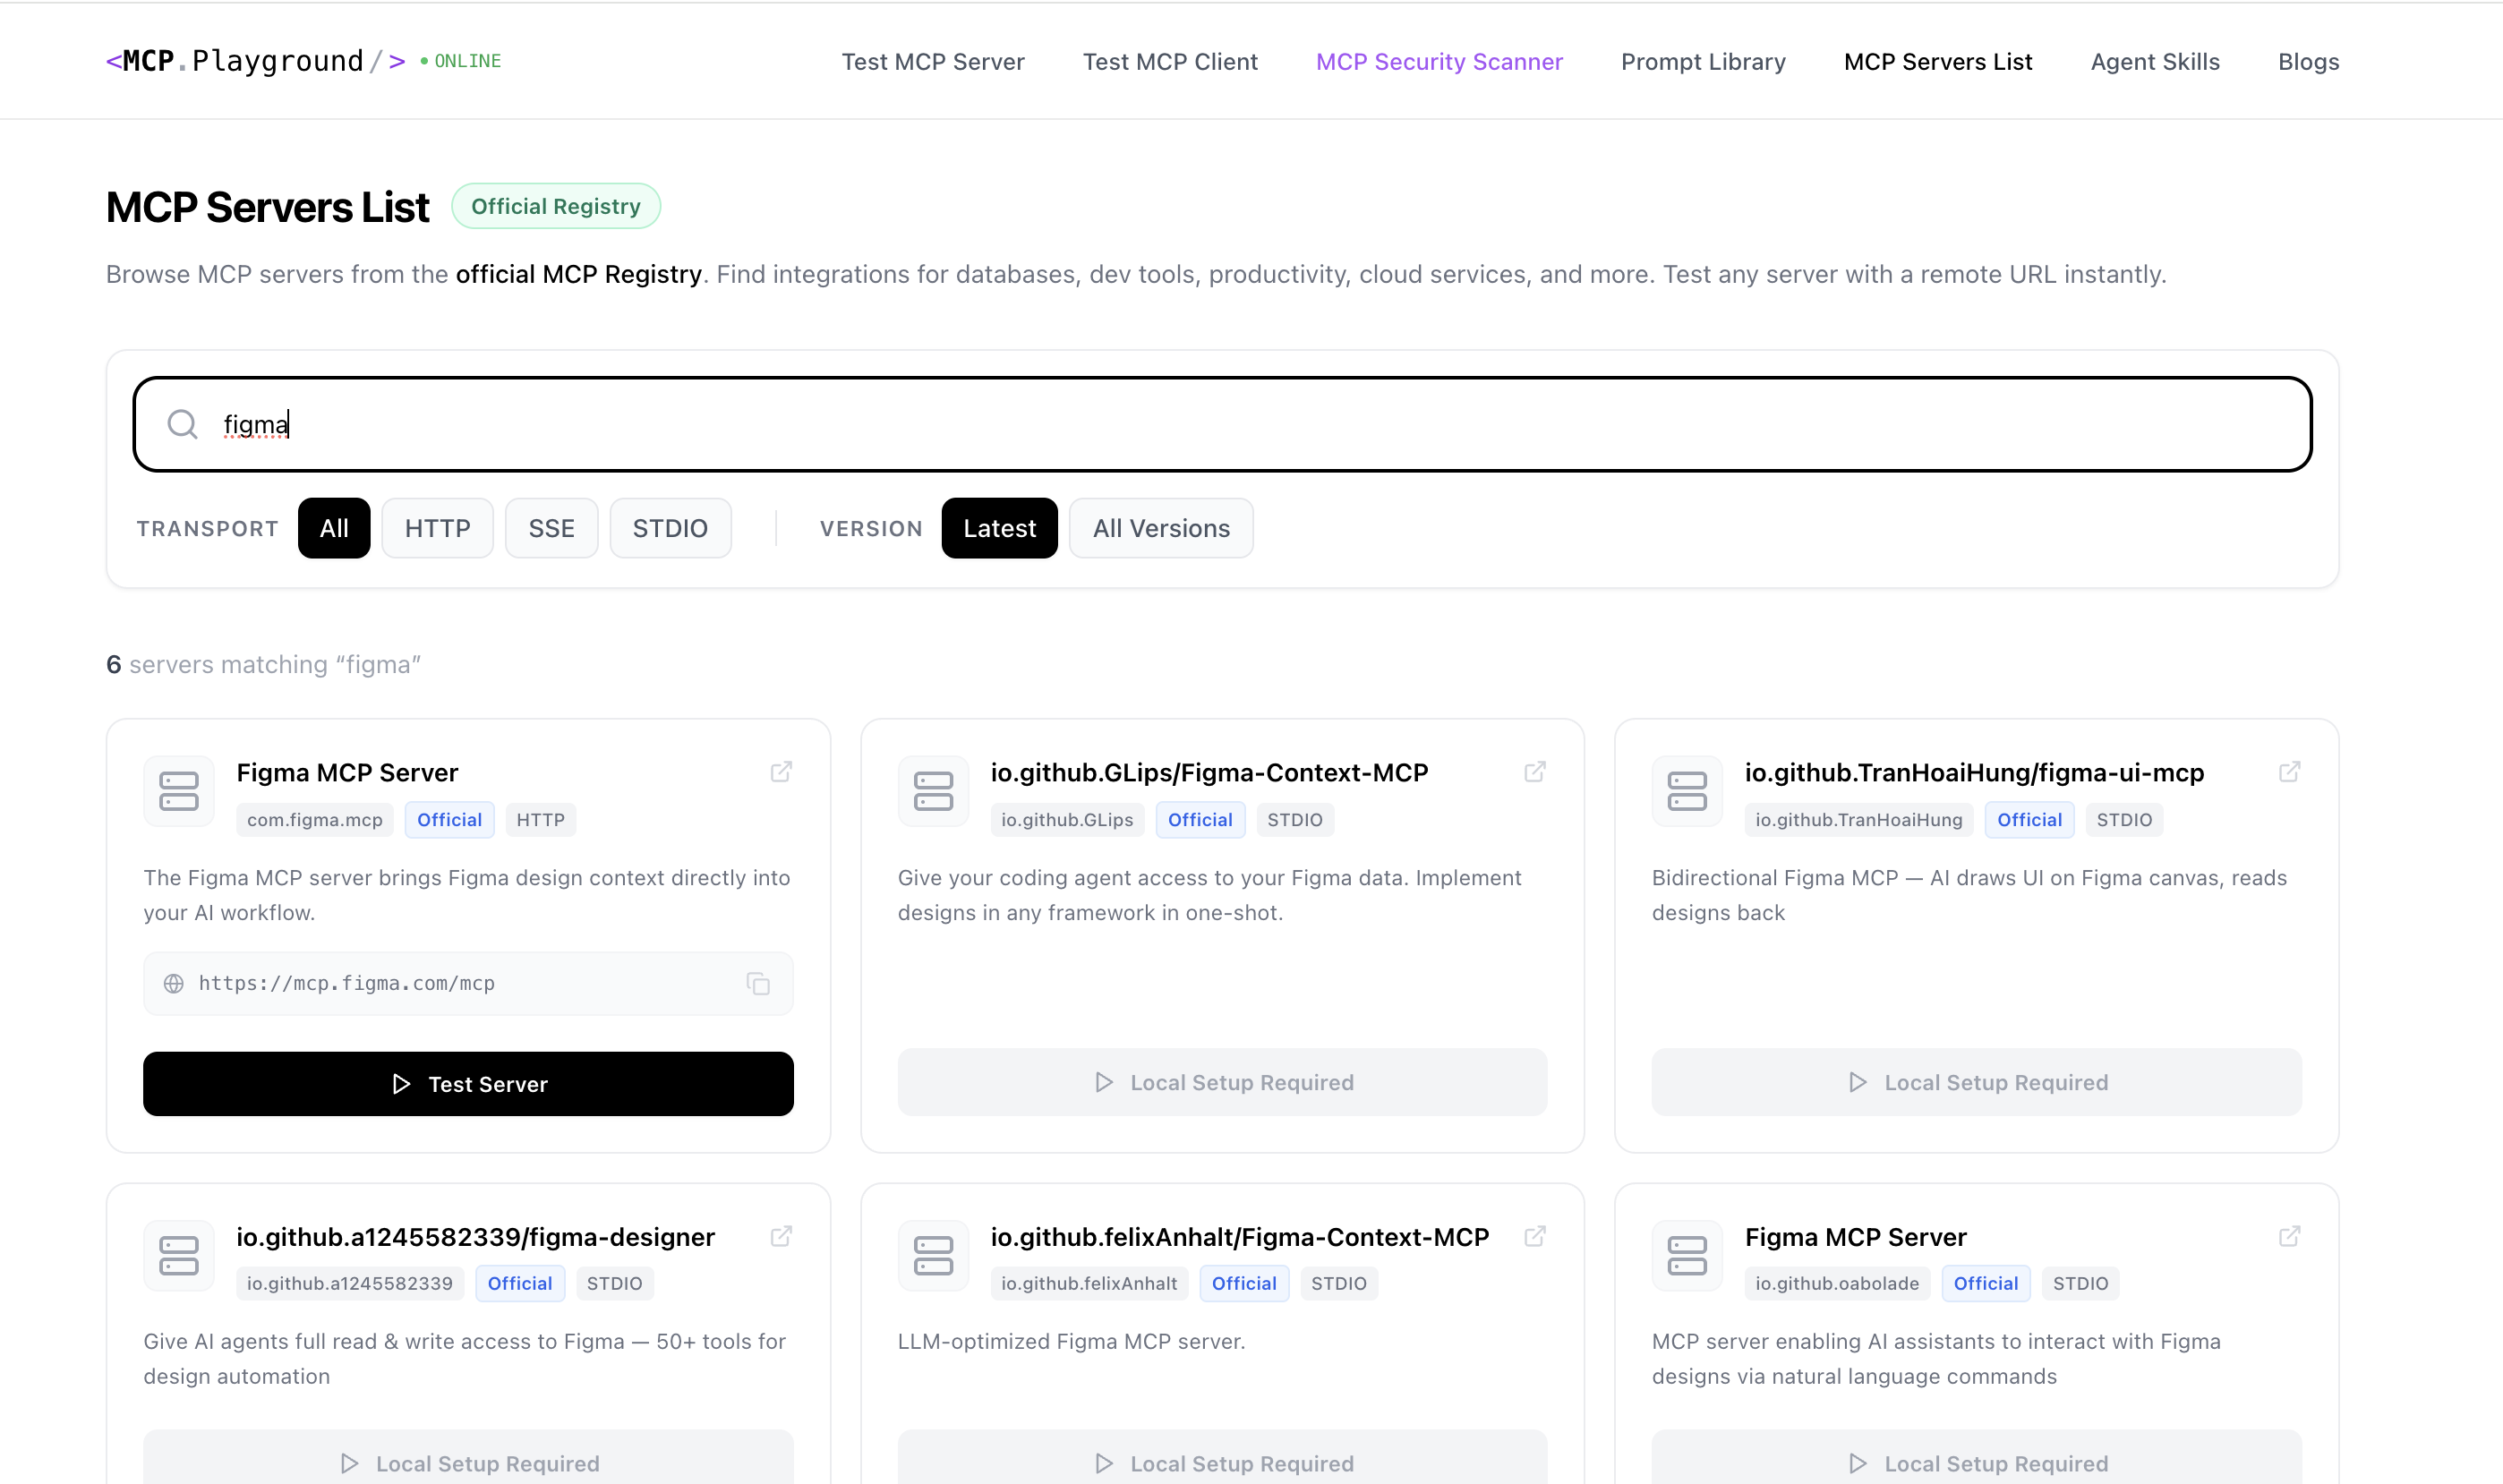The width and height of the screenshot is (2503, 1484).
Task: Copy the mcp.figma.com URL to clipboard
Action: [x=758, y=984]
